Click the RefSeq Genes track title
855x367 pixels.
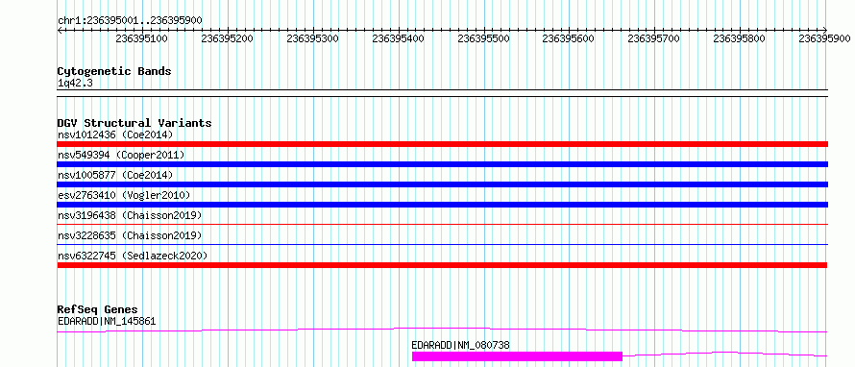coord(98,309)
